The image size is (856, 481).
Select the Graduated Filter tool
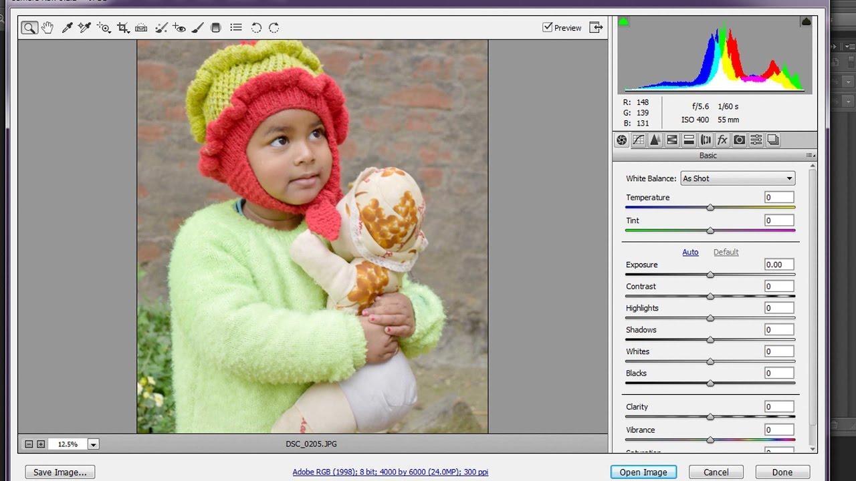coord(215,27)
